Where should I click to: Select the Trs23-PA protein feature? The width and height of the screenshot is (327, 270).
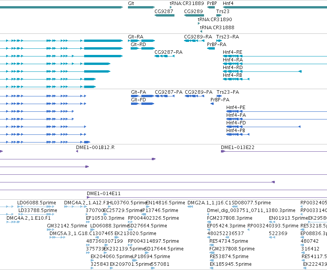point(219,96)
